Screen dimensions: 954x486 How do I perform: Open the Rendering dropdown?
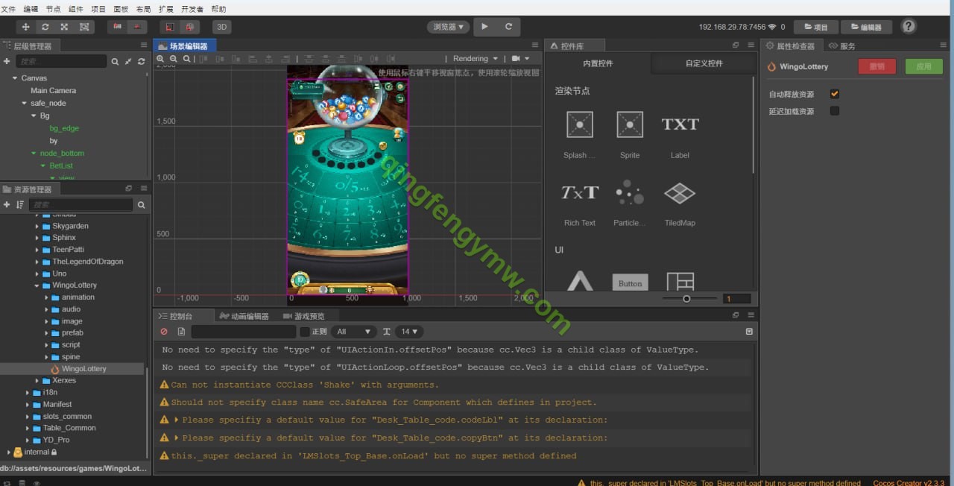pos(476,59)
